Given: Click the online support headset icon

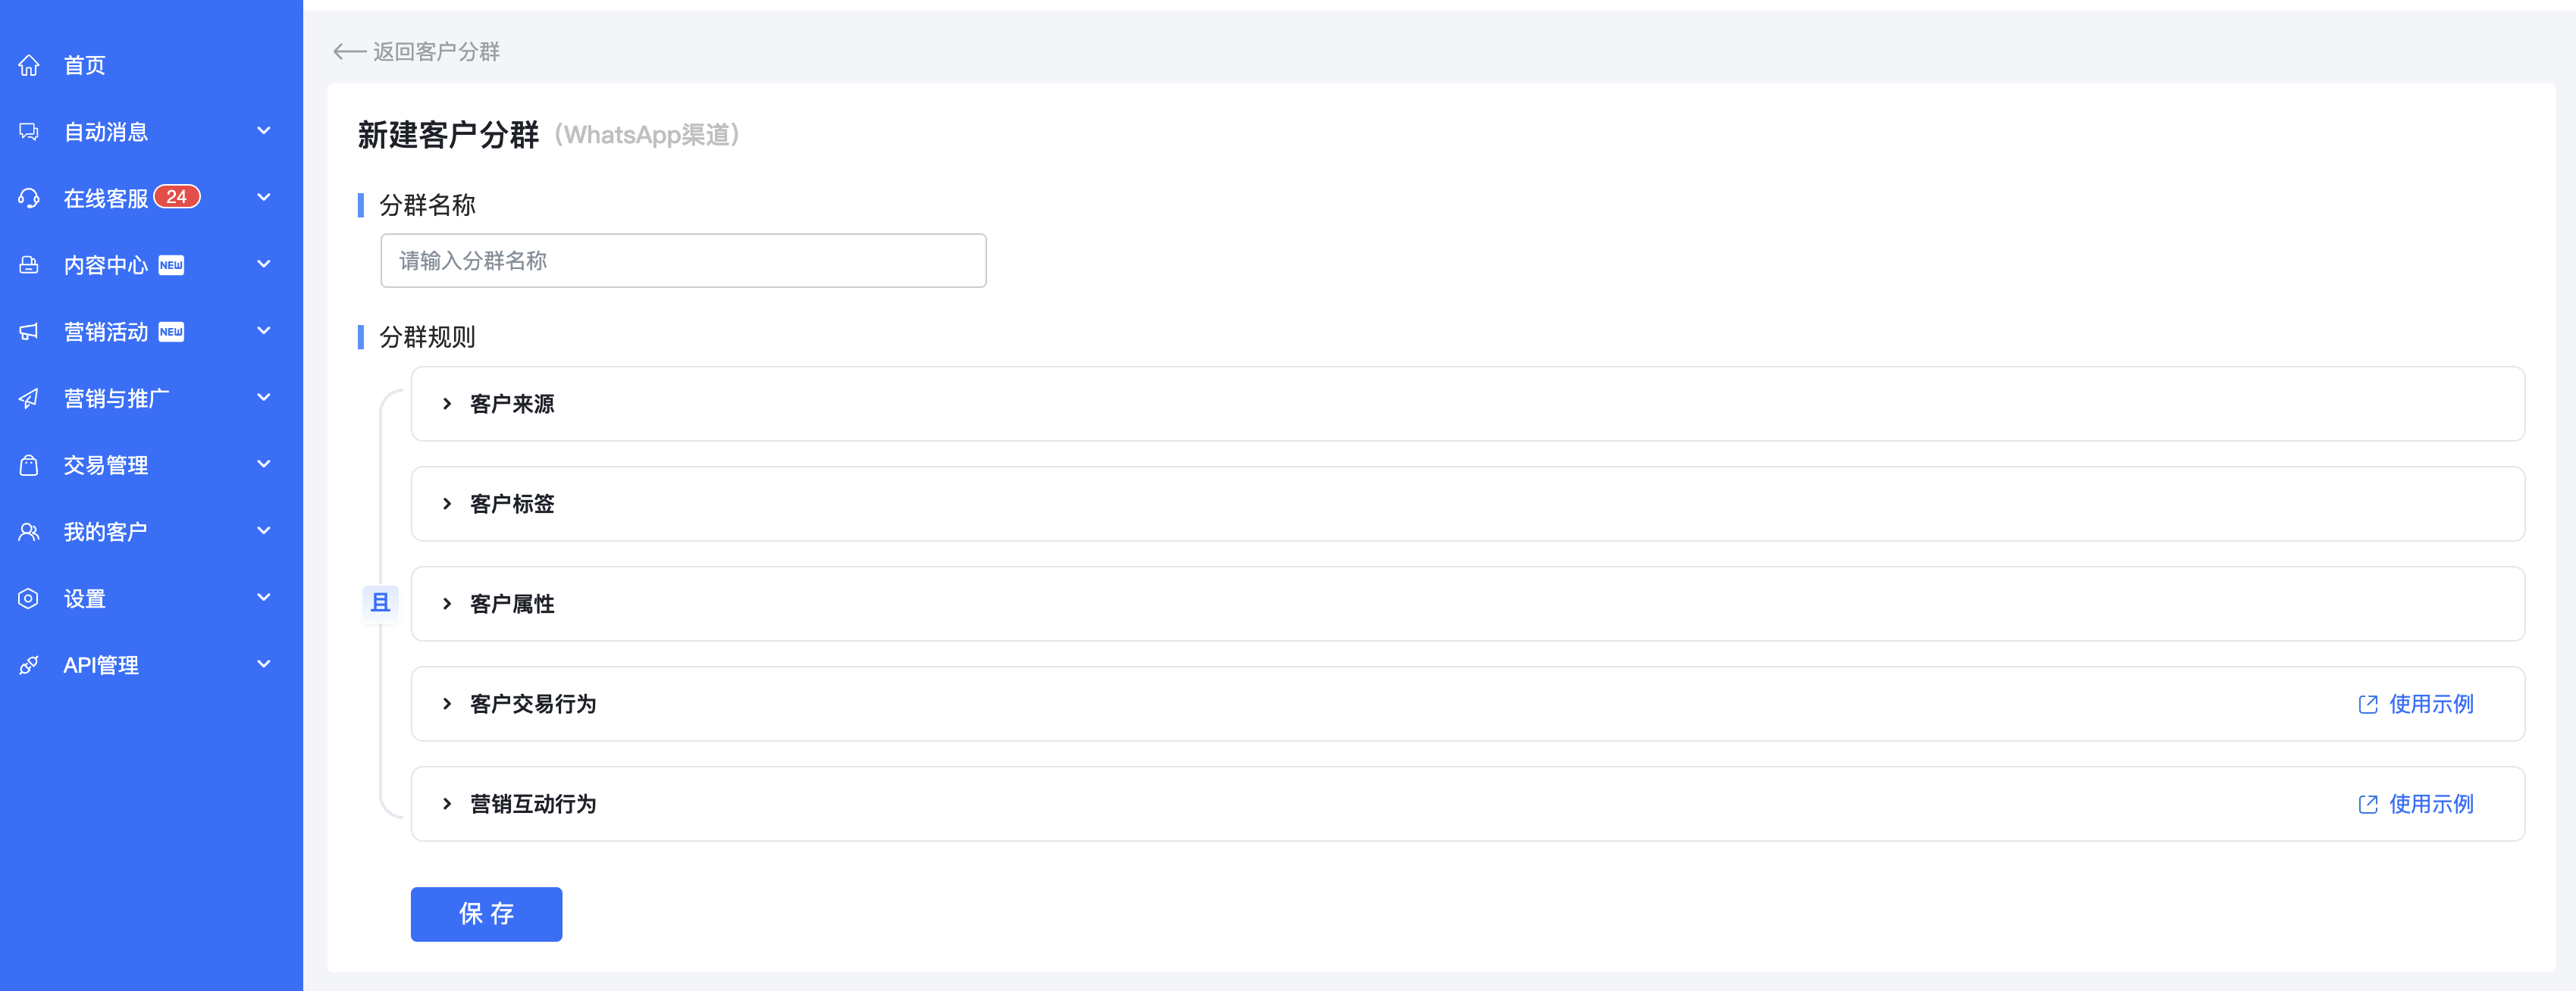Looking at the screenshot, I should point(29,199).
